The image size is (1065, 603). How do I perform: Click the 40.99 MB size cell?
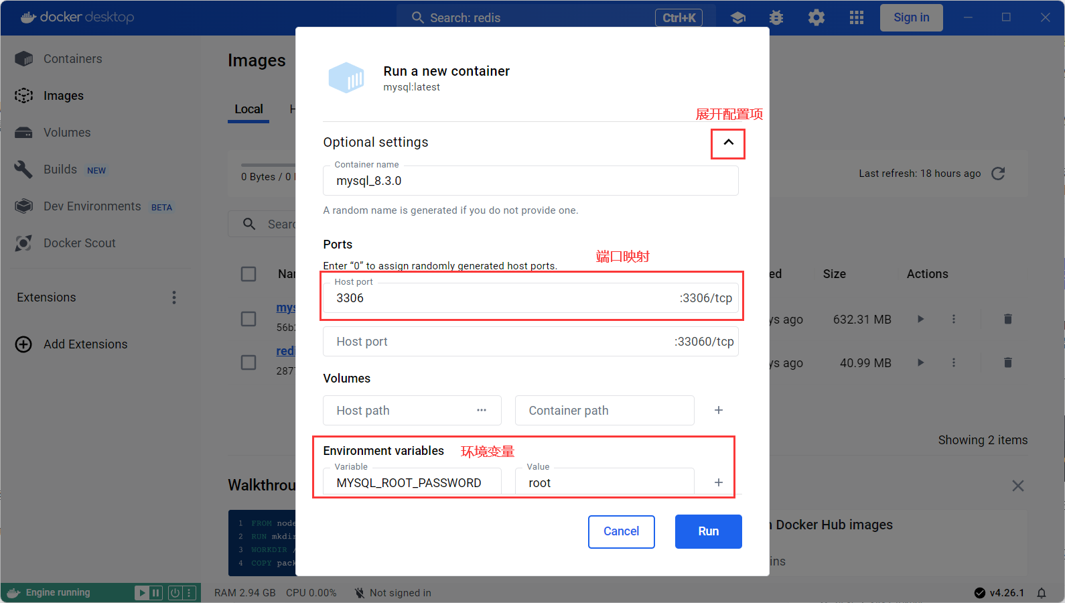(x=865, y=363)
